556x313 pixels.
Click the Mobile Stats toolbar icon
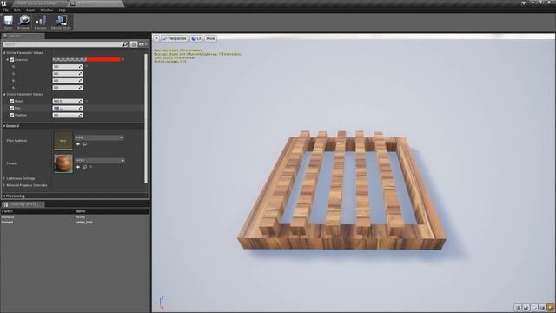point(61,22)
